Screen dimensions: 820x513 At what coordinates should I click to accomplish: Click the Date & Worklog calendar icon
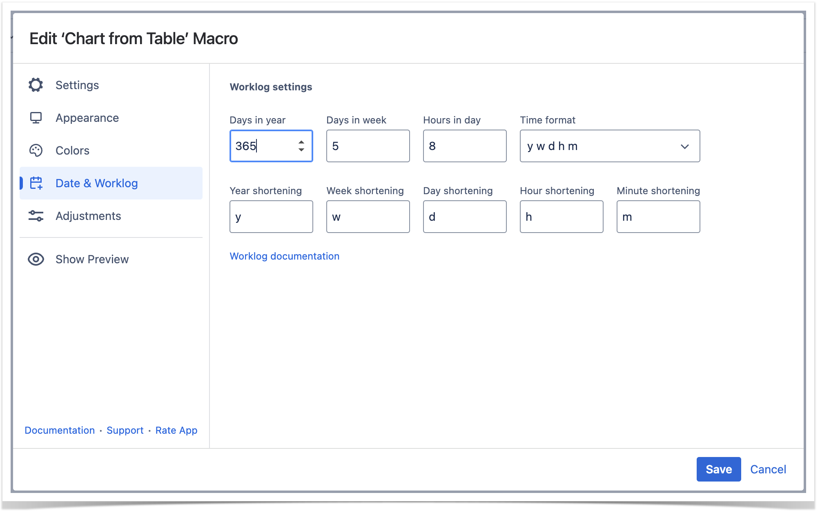[x=36, y=183]
